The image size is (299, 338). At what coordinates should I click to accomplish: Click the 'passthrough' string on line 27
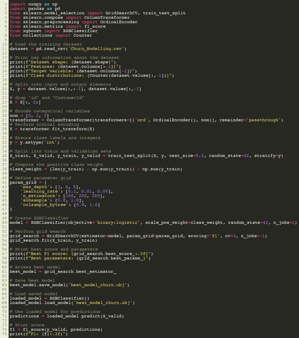(264, 120)
